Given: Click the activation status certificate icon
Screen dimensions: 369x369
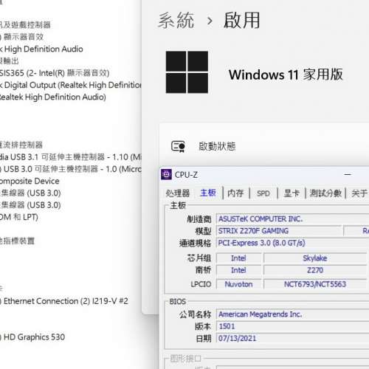Looking at the screenshot, I should pyautogui.click(x=178, y=146).
